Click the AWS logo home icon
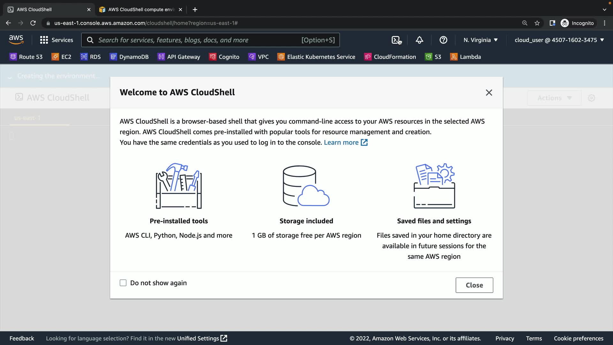 (16, 40)
